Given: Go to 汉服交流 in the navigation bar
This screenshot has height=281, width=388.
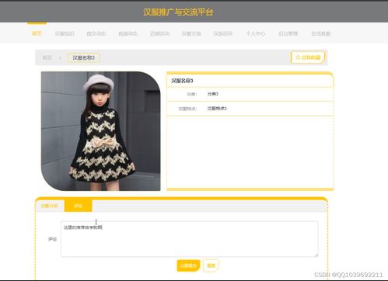Looking at the screenshot, I should pyautogui.click(x=191, y=33).
